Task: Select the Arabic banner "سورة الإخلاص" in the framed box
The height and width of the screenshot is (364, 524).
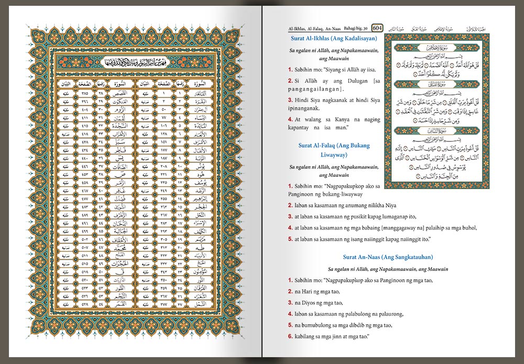Action: tap(437, 48)
